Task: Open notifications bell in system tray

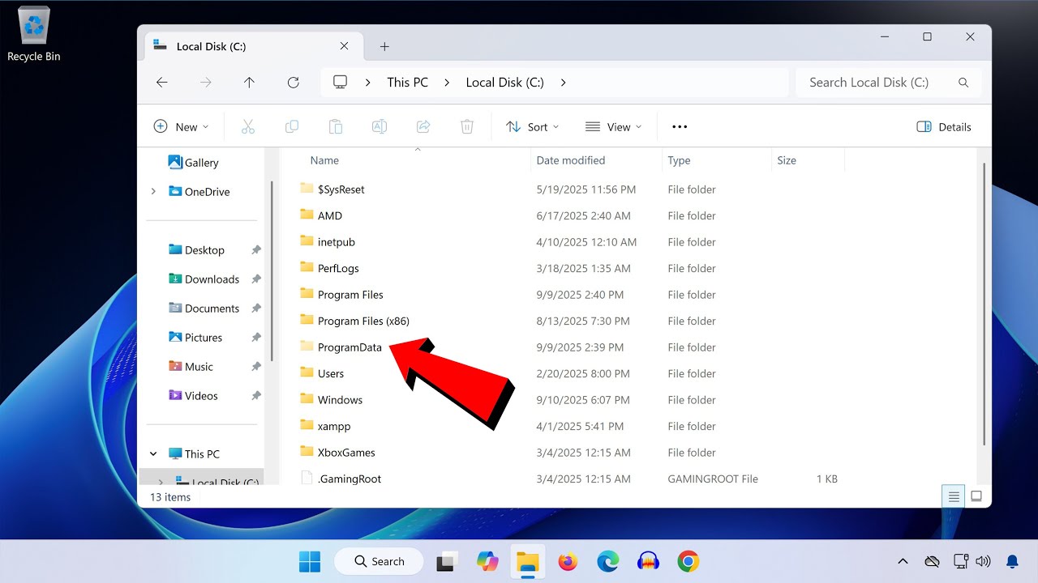Action: [x=1012, y=561]
